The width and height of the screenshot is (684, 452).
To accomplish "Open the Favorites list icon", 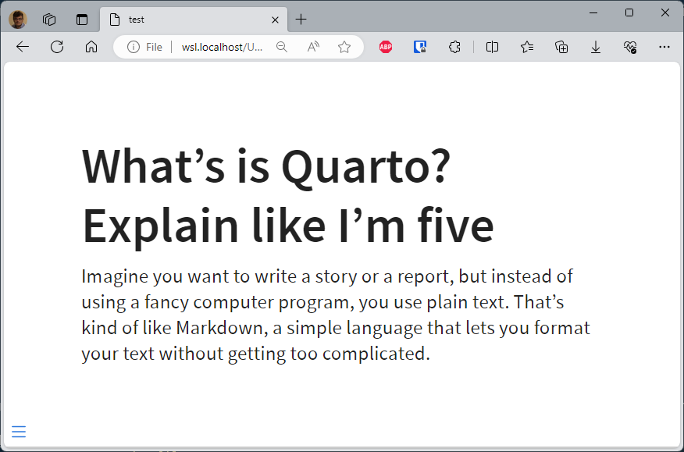I will 527,47.
